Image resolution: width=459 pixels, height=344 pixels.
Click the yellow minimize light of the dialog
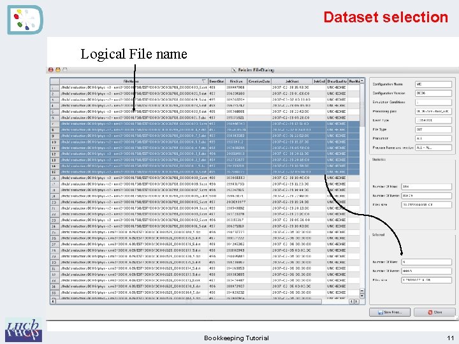coord(58,69)
